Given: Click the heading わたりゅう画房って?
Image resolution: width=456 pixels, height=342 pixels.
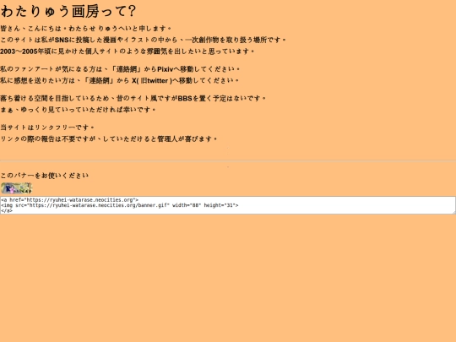Looking at the screenshot, I should (x=68, y=11).
